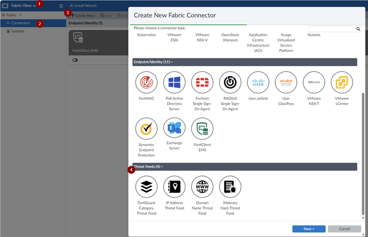Select the FortiNAC connector icon

(146, 83)
